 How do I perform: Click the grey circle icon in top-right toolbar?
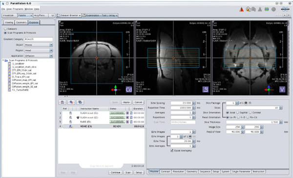tap(273, 9)
